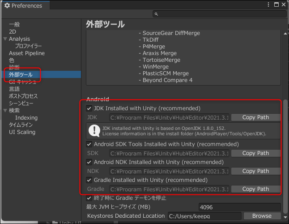Open the 診断 preferences category

(14, 67)
